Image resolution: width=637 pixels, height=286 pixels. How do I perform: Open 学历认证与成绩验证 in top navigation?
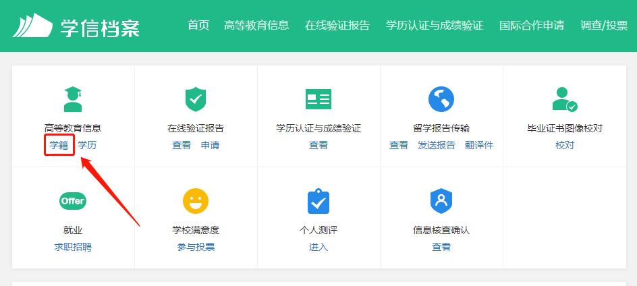435,25
